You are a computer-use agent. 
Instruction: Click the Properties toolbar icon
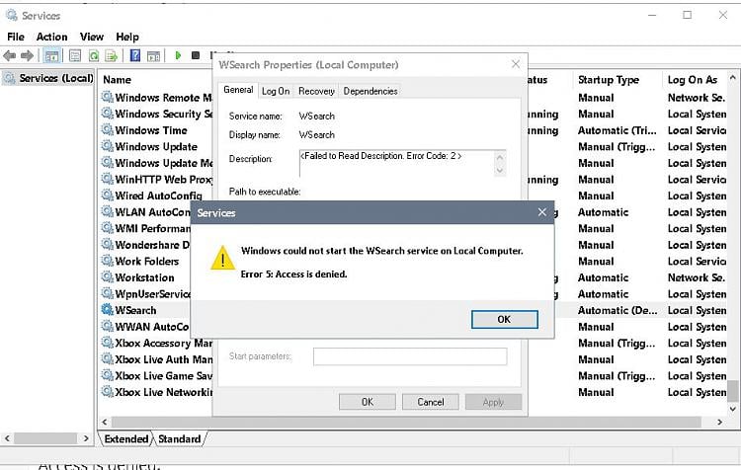point(75,55)
